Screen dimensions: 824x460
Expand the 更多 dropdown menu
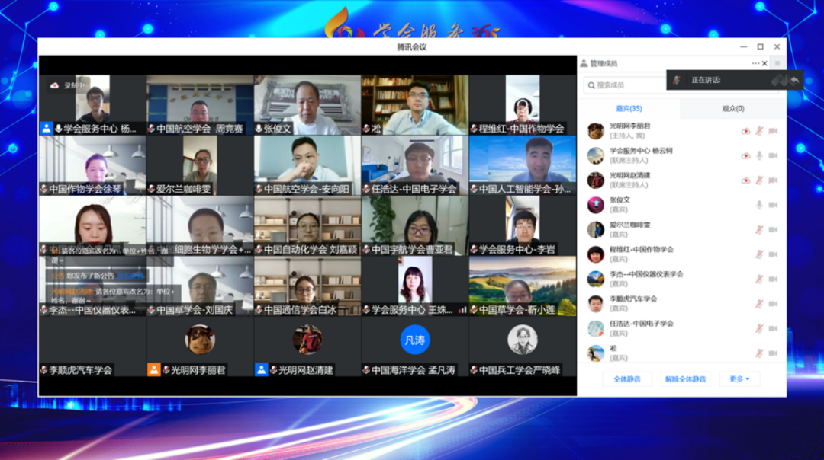click(x=739, y=379)
